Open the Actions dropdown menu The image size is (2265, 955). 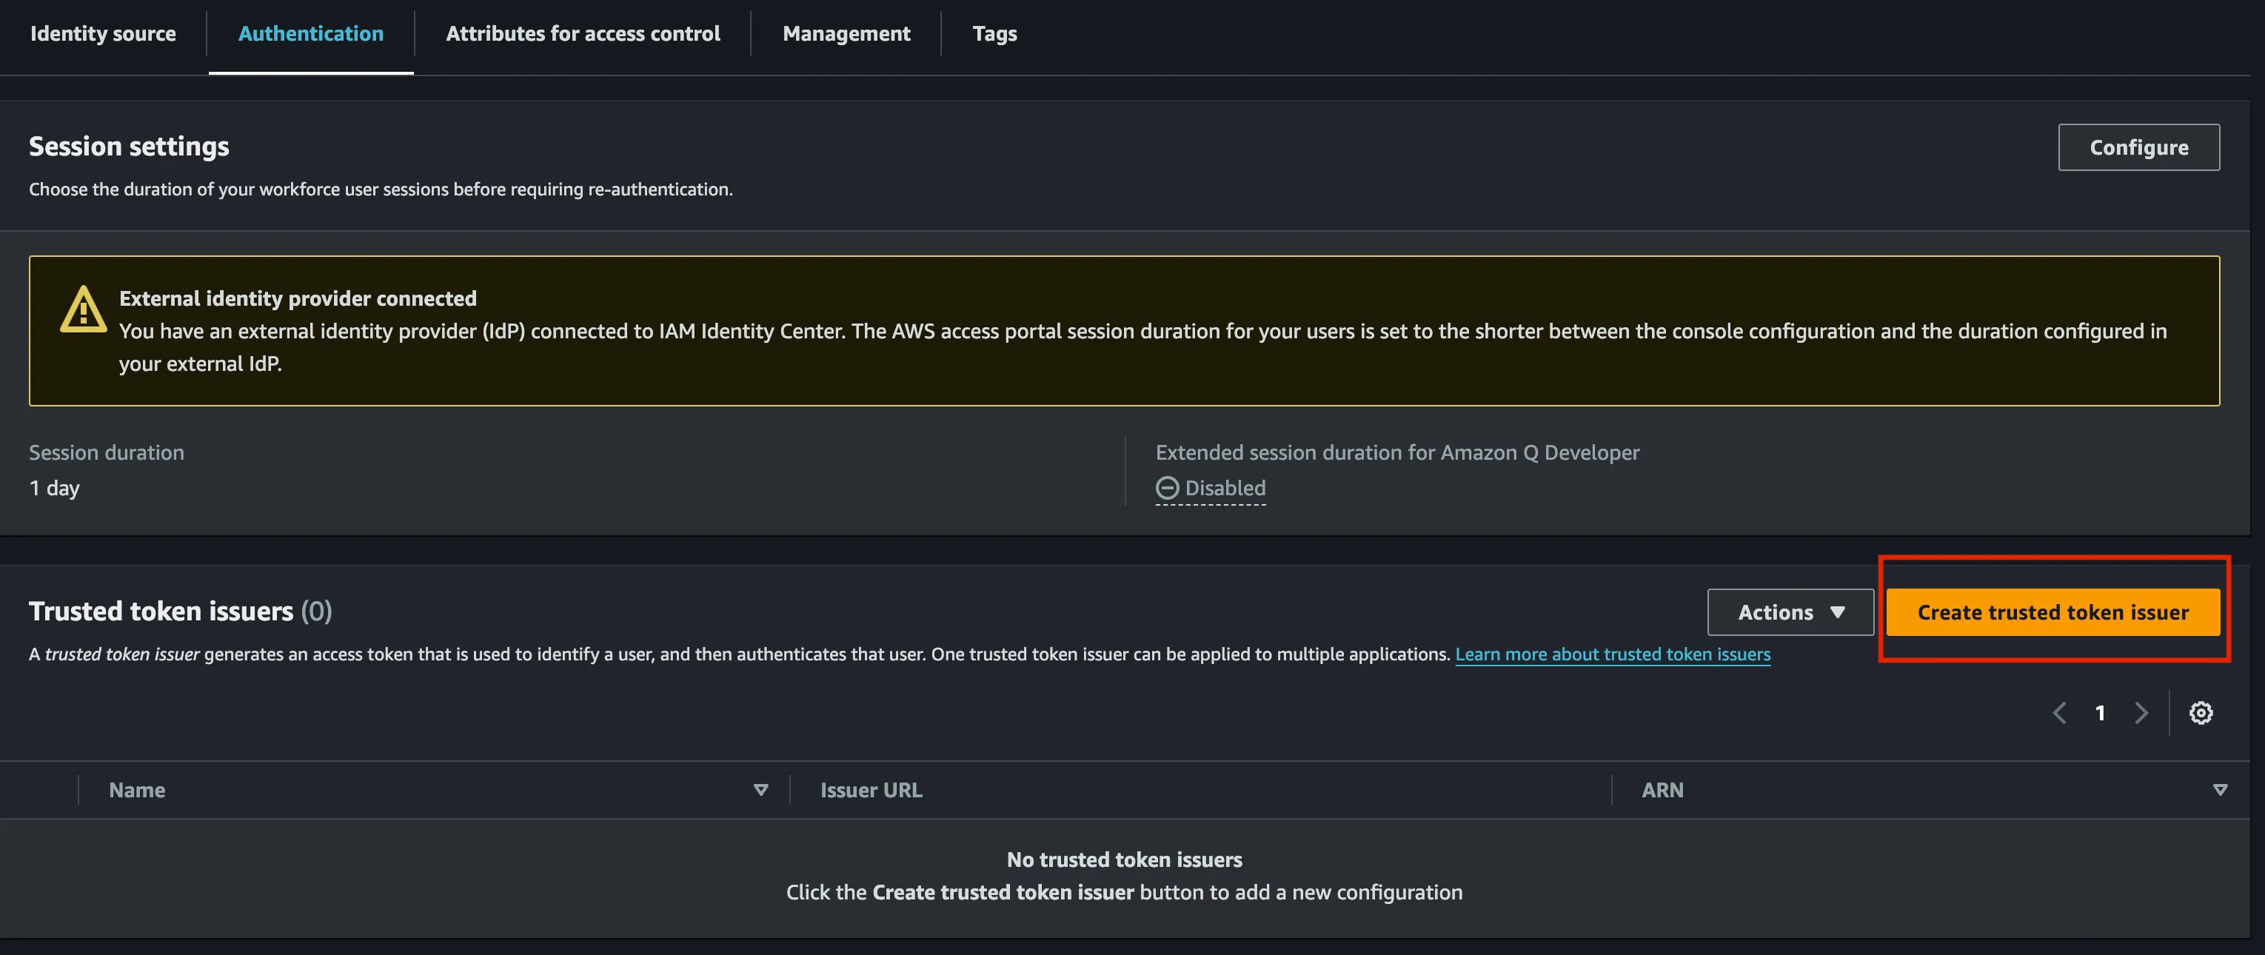click(1790, 612)
